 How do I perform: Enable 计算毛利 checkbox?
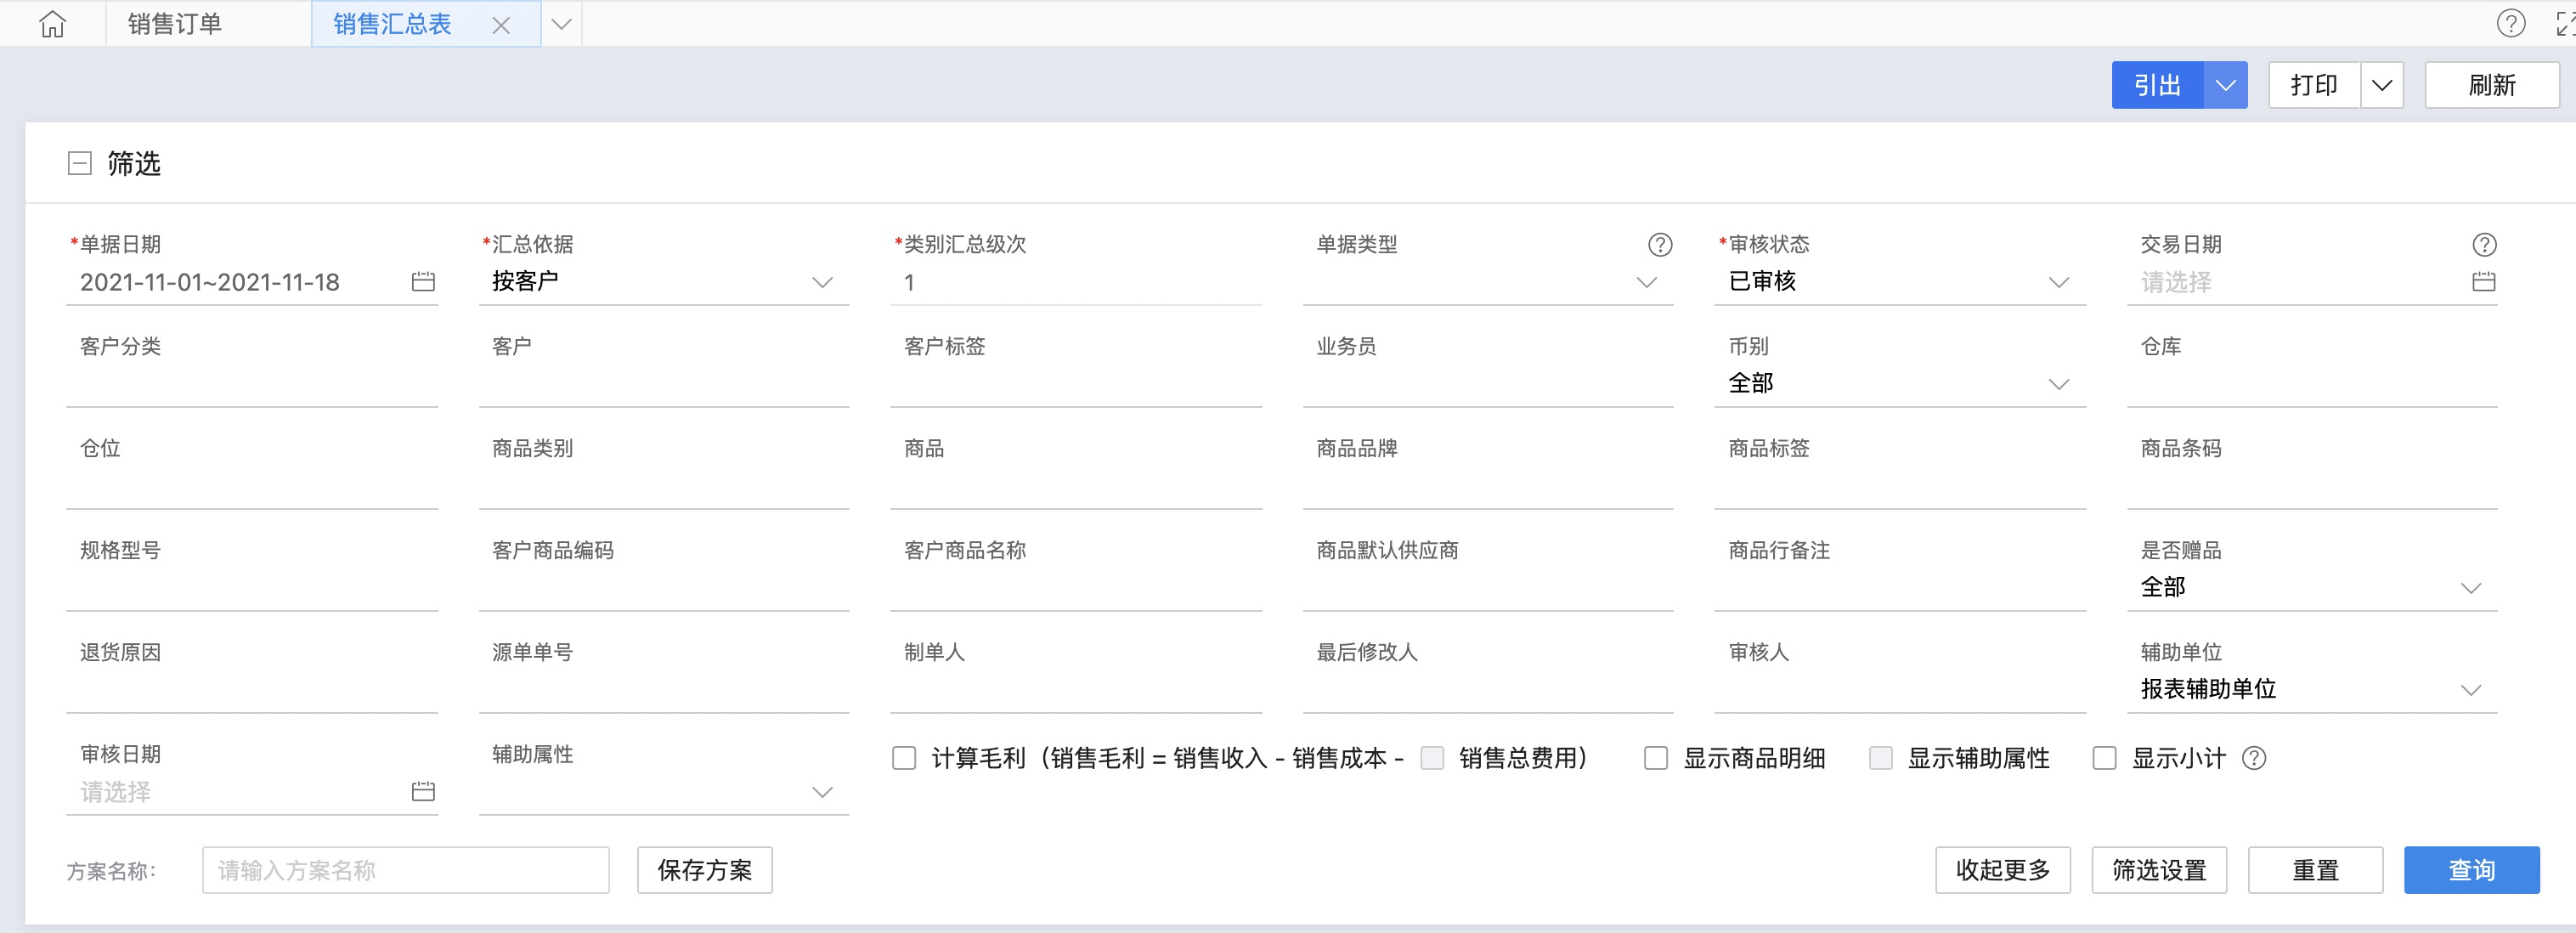[x=904, y=759]
